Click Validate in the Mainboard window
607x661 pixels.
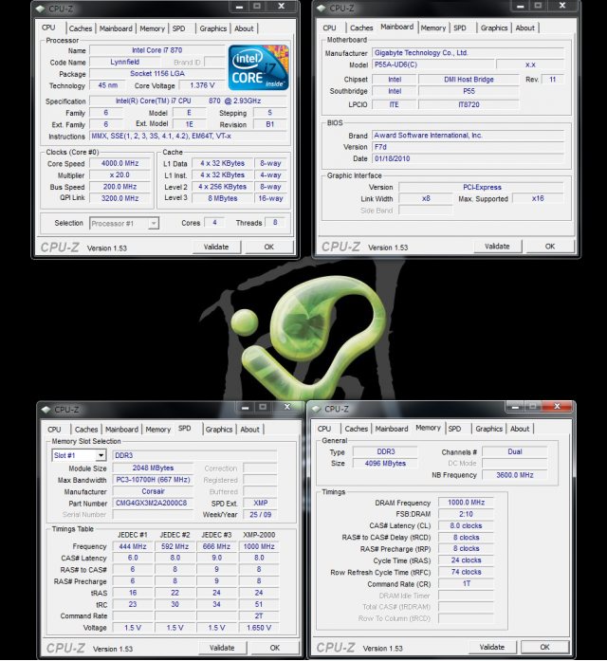pos(497,247)
